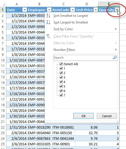Click cell EMP-0018290
Screen dimensions: 126x149
(39, 127)
